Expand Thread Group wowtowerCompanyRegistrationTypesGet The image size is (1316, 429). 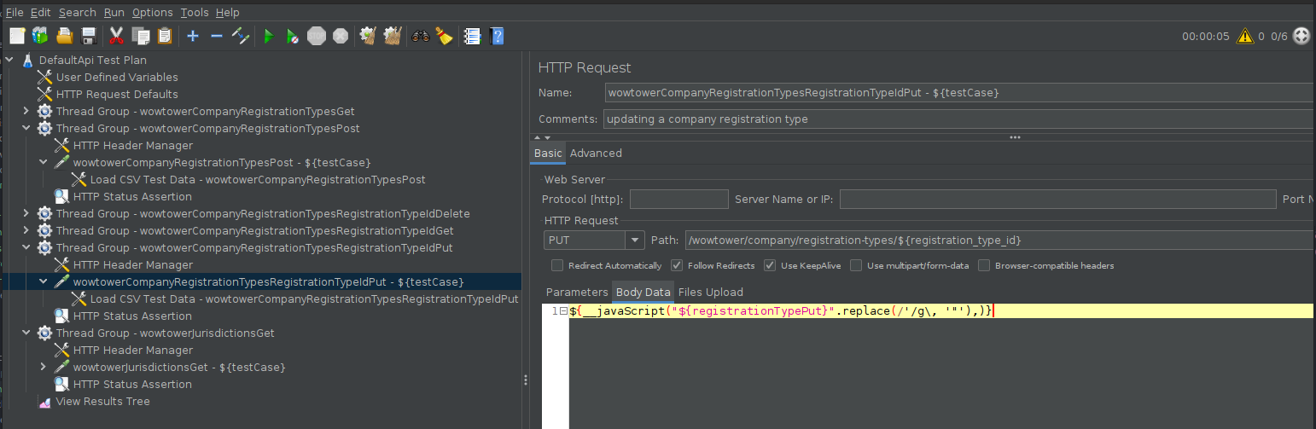26,111
